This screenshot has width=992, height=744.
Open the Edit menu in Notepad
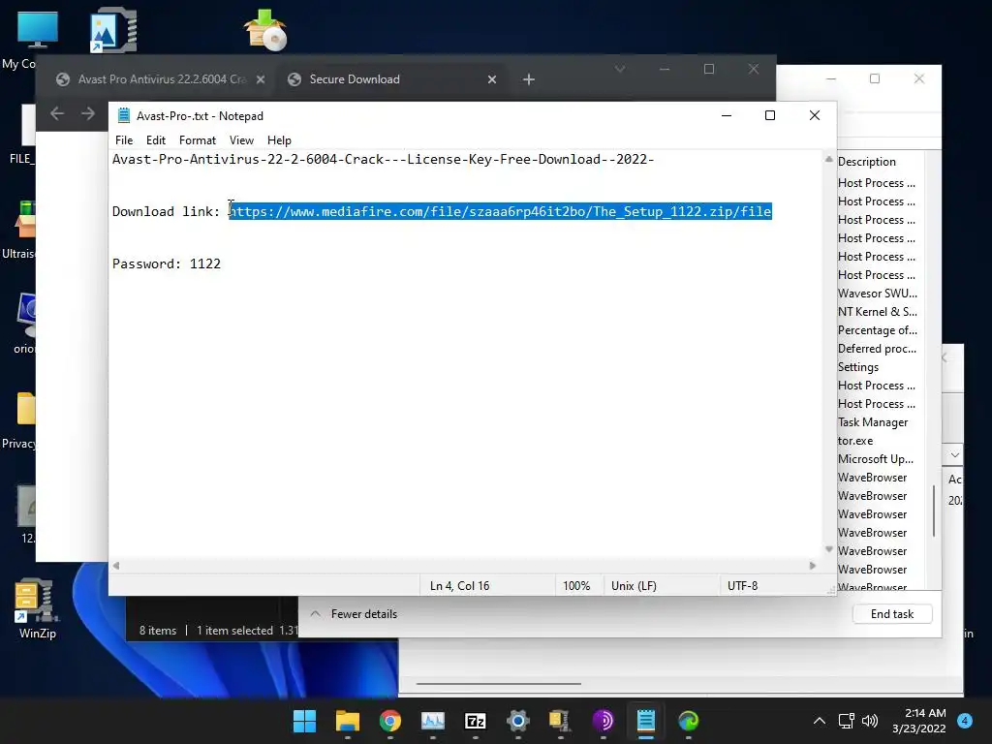coord(156,140)
